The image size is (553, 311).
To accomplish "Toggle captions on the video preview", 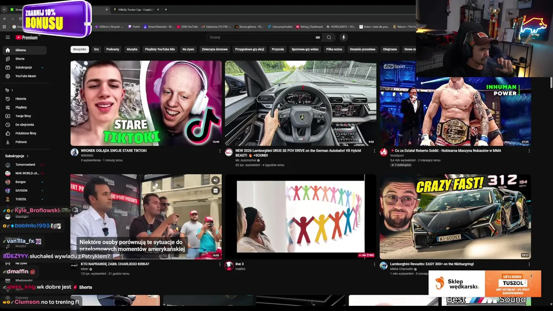I will (x=216, y=190).
